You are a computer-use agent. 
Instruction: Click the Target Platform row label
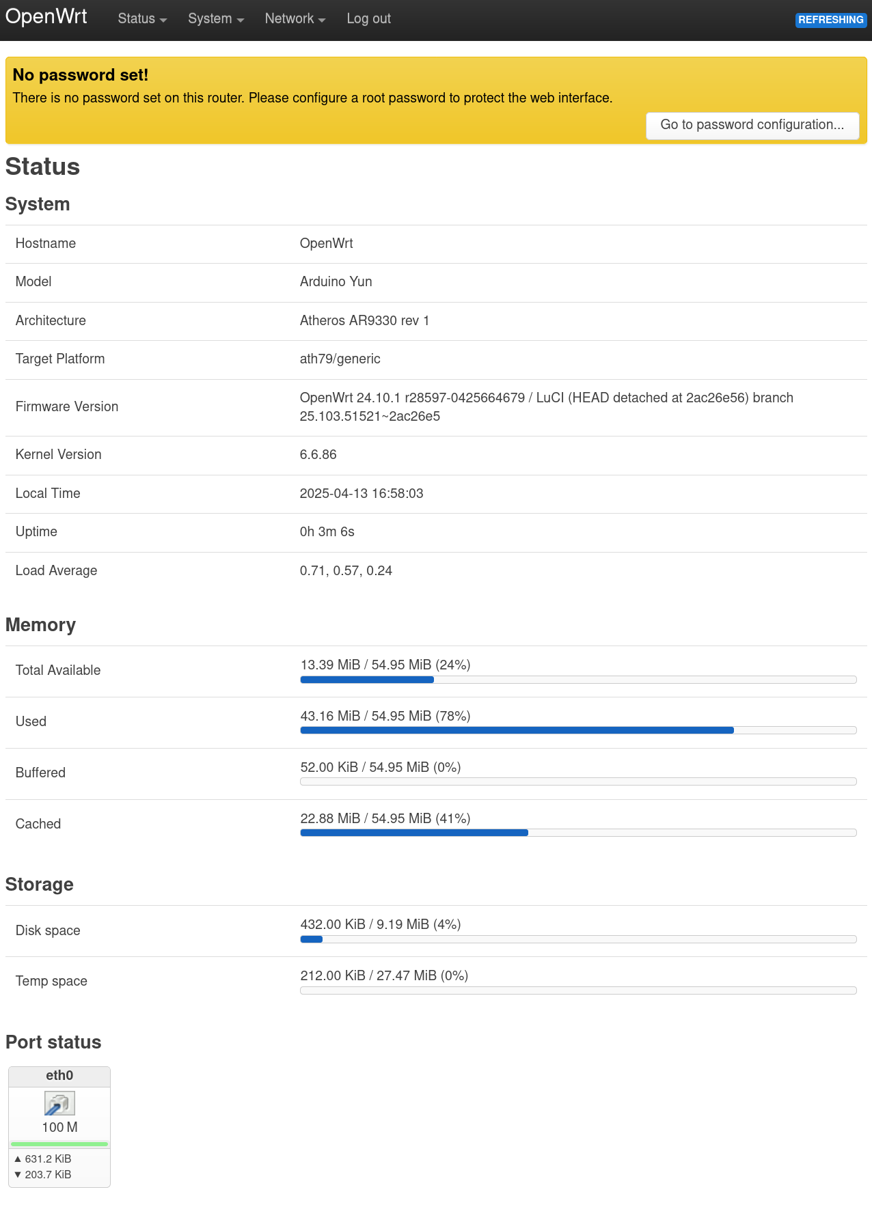[x=60, y=359]
